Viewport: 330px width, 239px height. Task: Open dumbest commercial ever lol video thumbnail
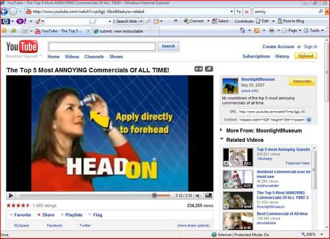(238, 179)
